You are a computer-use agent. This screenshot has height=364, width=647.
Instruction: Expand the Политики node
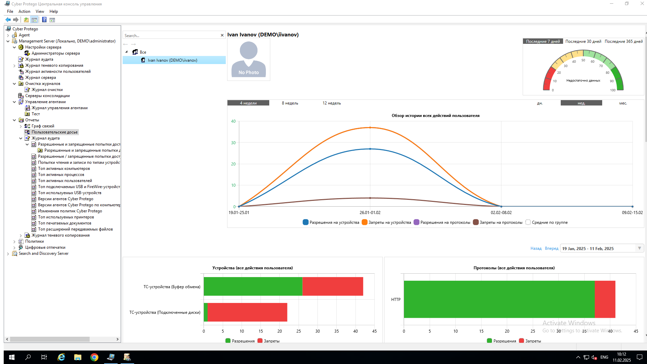[x=14, y=241]
